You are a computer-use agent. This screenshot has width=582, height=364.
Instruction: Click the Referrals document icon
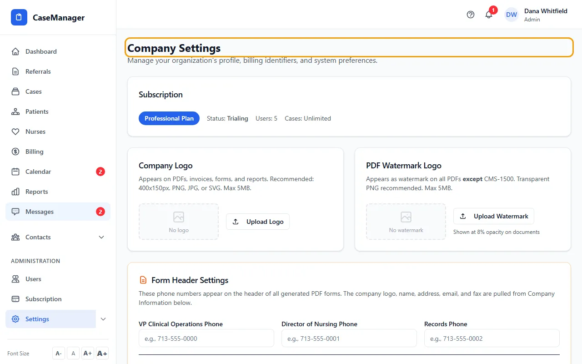[15, 71]
